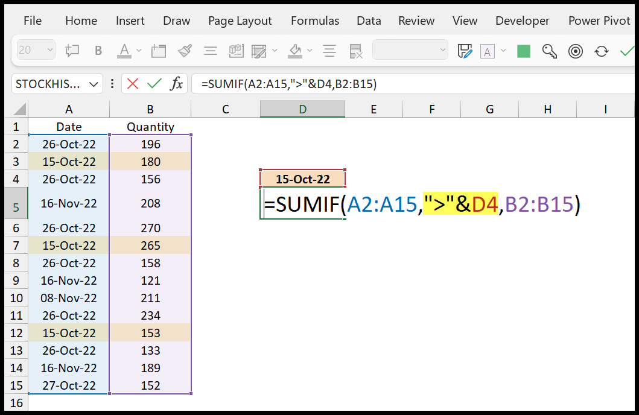Click the refresh arrows icon in the toolbar
Screen dimensions: 639x415
602,51
